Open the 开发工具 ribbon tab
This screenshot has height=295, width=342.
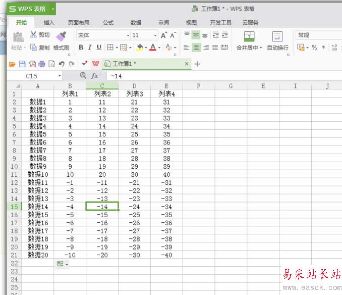coord(220,23)
